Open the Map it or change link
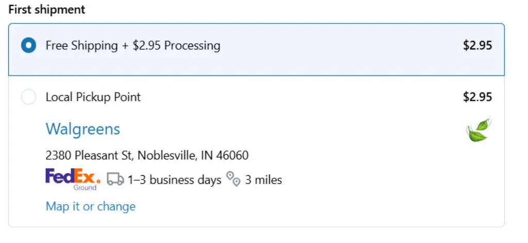Screen dimensions: 528x243 coord(91,206)
